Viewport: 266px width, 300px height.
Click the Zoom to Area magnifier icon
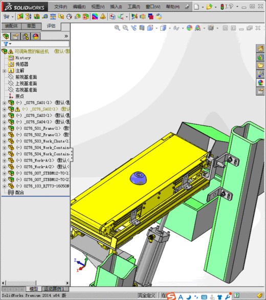(125, 28)
